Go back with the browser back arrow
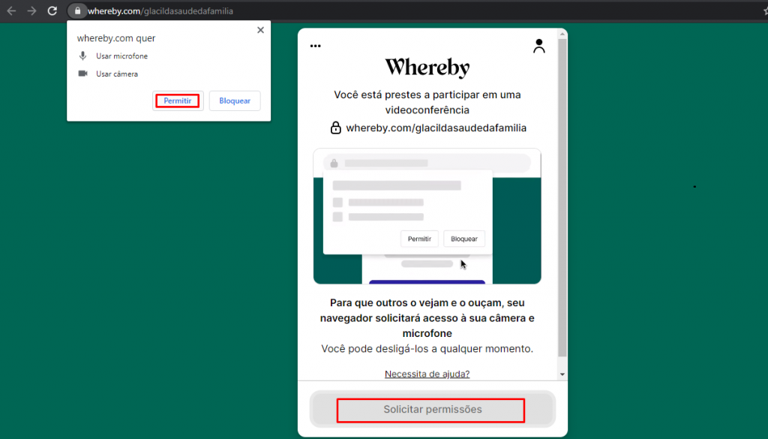768x439 pixels. coord(11,11)
